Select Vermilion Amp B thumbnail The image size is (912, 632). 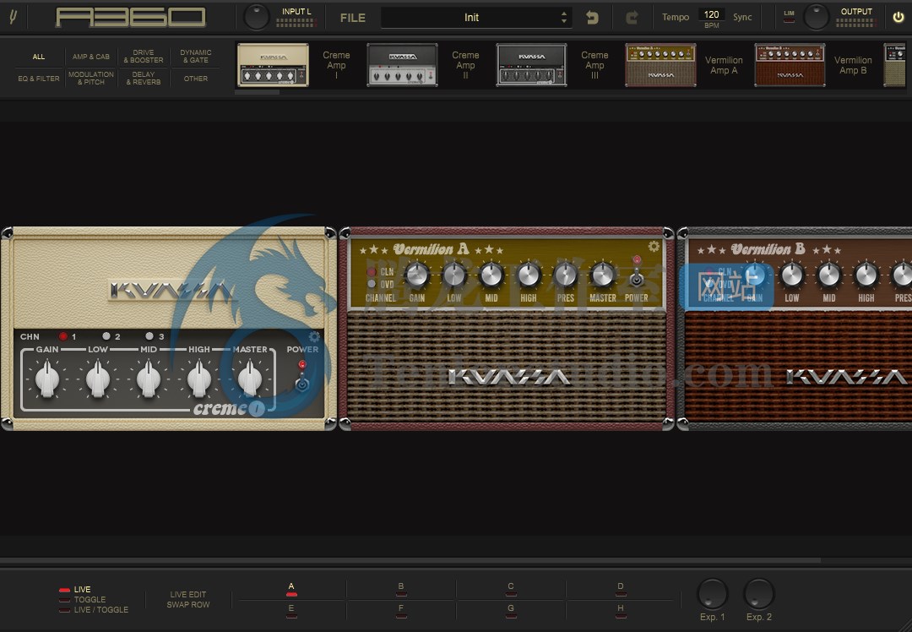tap(790, 65)
